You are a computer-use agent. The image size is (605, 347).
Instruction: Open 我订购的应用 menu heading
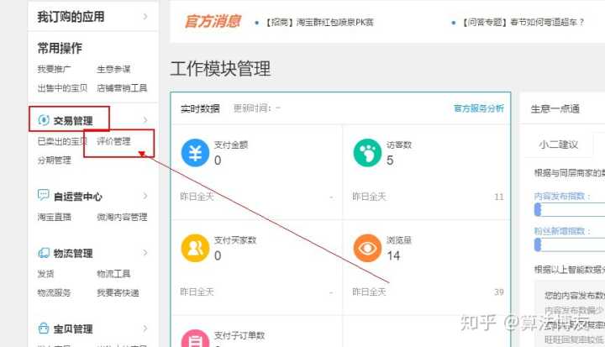point(71,17)
